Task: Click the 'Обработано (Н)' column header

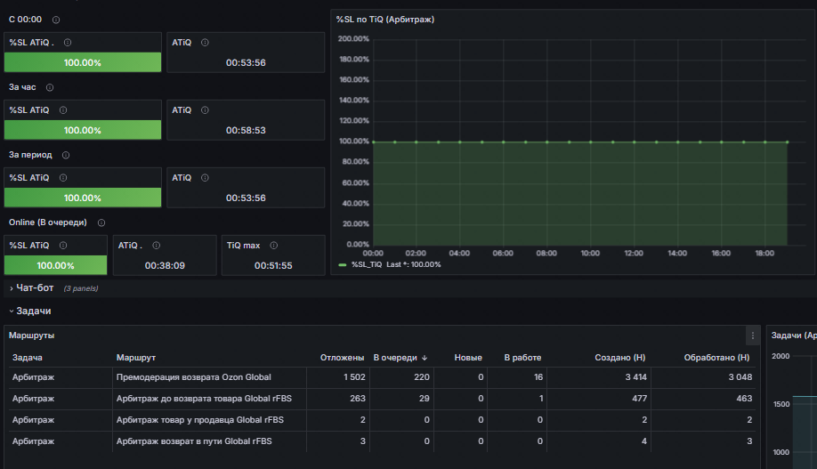Action: point(716,358)
